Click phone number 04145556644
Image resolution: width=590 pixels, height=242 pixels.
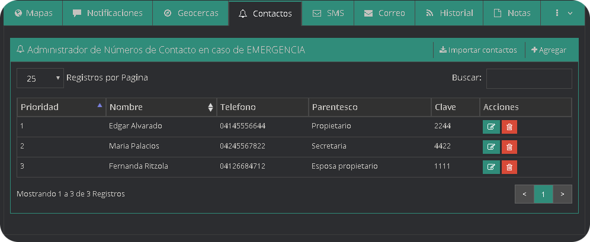[243, 126]
